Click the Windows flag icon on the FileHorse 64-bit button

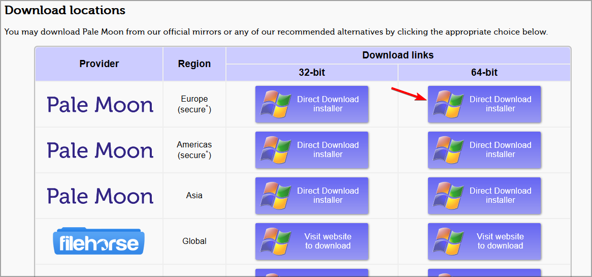pyautogui.click(x=448, y=241)
